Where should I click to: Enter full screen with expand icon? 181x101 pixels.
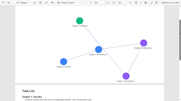coord(152,3)
